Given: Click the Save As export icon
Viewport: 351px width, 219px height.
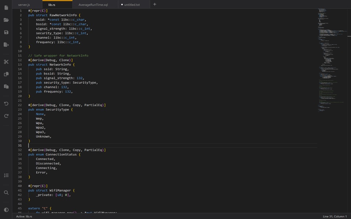Looking at the screenshot, I should 6,45.
